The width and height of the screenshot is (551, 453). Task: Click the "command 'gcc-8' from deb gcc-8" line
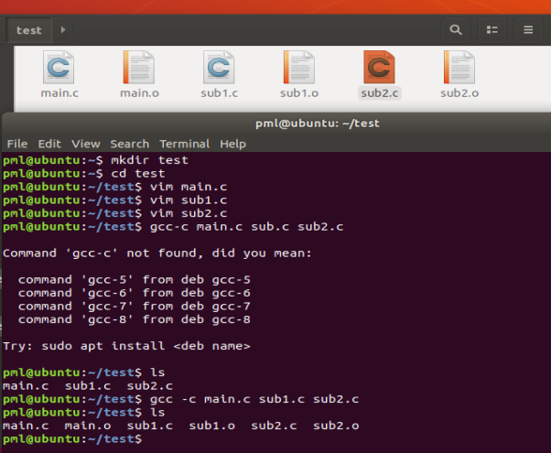click(x=135, y=319)
